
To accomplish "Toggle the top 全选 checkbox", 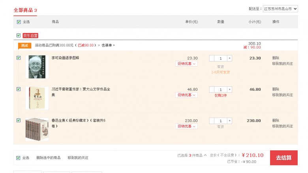I will click(x=19, y=22).
